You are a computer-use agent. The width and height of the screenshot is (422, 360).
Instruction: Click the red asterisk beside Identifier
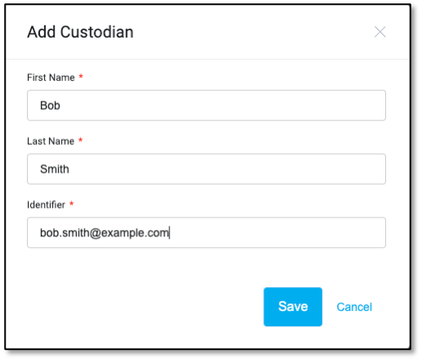pyautogui.click(x=71, y=204)
